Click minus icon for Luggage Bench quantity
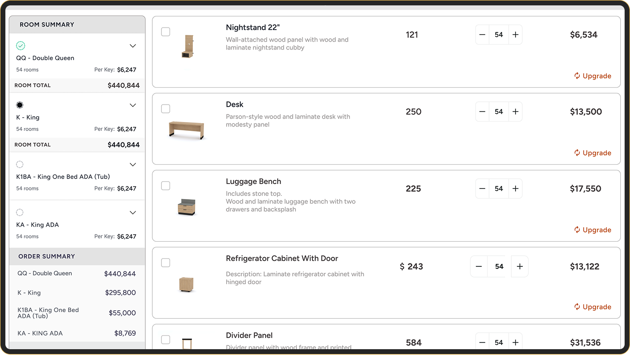630x355 pixels. coord(482,189)
